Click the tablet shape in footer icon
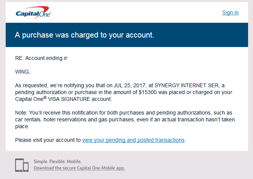The width and height of the screenshot is (253, 179). pyautogui.click(x=19, y=165)
